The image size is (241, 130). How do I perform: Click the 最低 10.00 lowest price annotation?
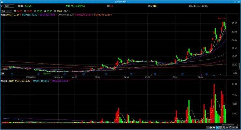click(47, 74)
